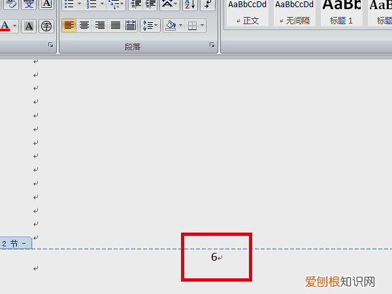Click the Sort A-Z icon

tap(189, 5)
